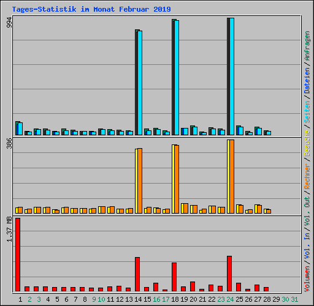
Task: Click day label '14' on the x-axis
Action: click(x=138, y=299)
